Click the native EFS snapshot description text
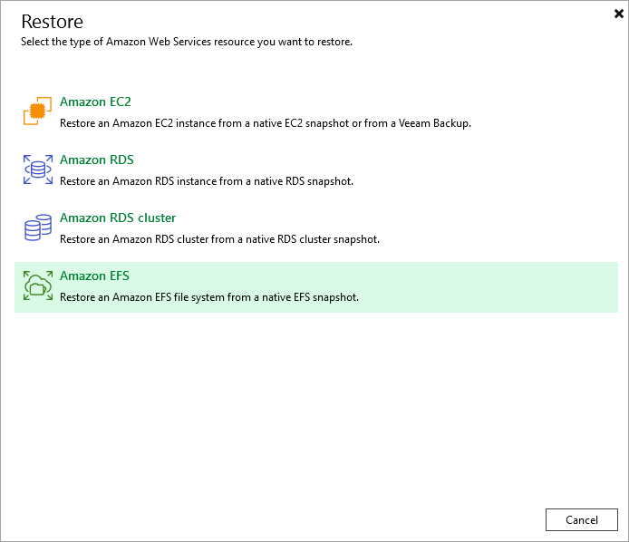The width and height of the screenshot is (629, 542). 209,297
